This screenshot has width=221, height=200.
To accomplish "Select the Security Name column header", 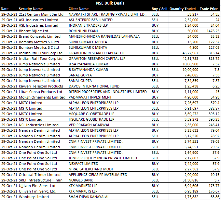I will (31, 9).
